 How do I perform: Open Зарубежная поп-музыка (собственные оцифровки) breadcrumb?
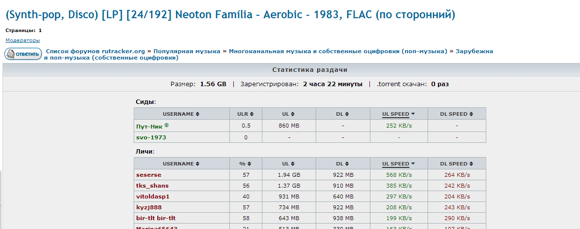tap(269, 55)
